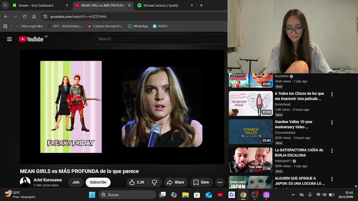Screen dimensions: 358x201
Task: Dislike the video
Action: pos(154,182)
